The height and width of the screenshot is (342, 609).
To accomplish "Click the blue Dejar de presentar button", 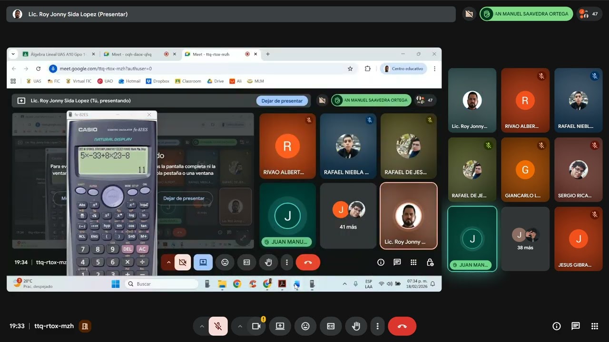I will 282,101.
